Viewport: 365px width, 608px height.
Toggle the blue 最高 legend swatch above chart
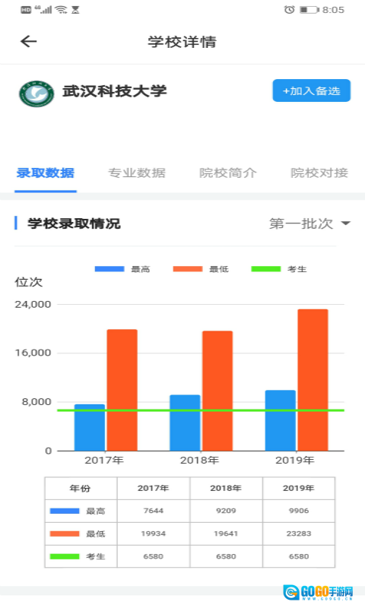pos(109,269)
